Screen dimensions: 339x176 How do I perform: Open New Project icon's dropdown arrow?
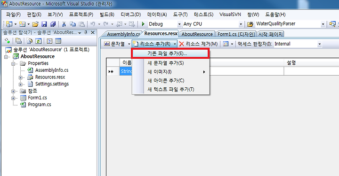pos(16,24)
